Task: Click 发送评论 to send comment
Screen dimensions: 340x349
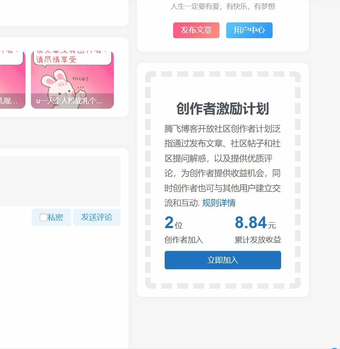Action: (97, 217)
